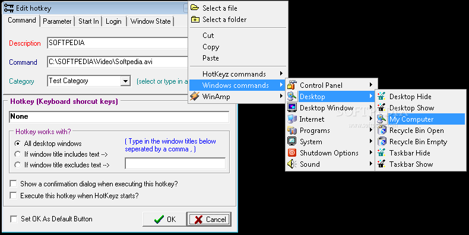
Task: Open the Command tab
Action: pos(22,20)
